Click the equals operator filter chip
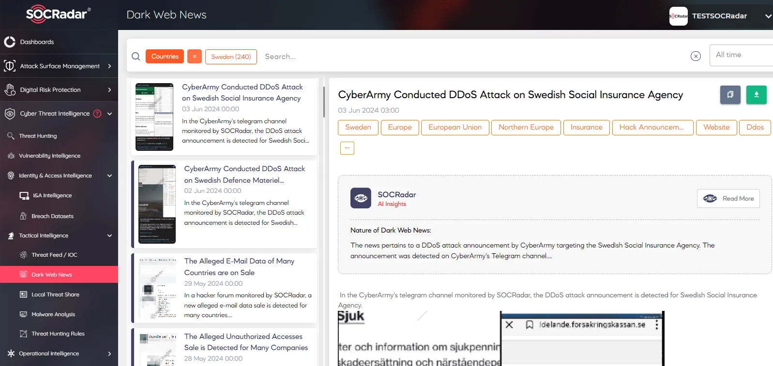773x366 pixels. pyautogui.click(x=195, y=57)
